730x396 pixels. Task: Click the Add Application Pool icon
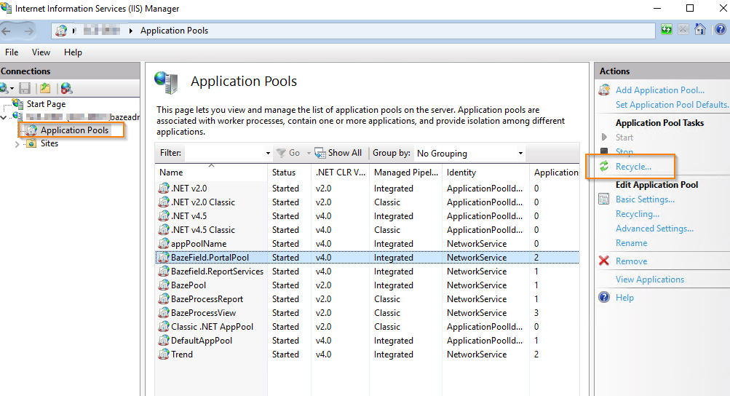click(x=604, y=90)
